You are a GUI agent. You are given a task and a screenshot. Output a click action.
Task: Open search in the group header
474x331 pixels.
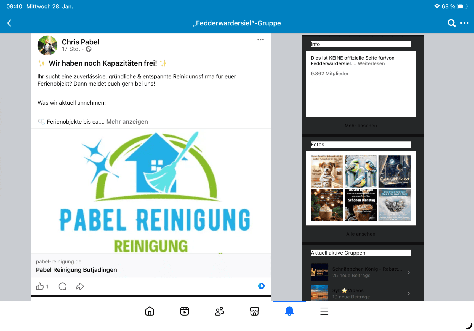coord(451,23)
